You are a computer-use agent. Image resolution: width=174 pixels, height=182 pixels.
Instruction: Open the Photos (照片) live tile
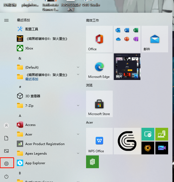pos(127,66)
